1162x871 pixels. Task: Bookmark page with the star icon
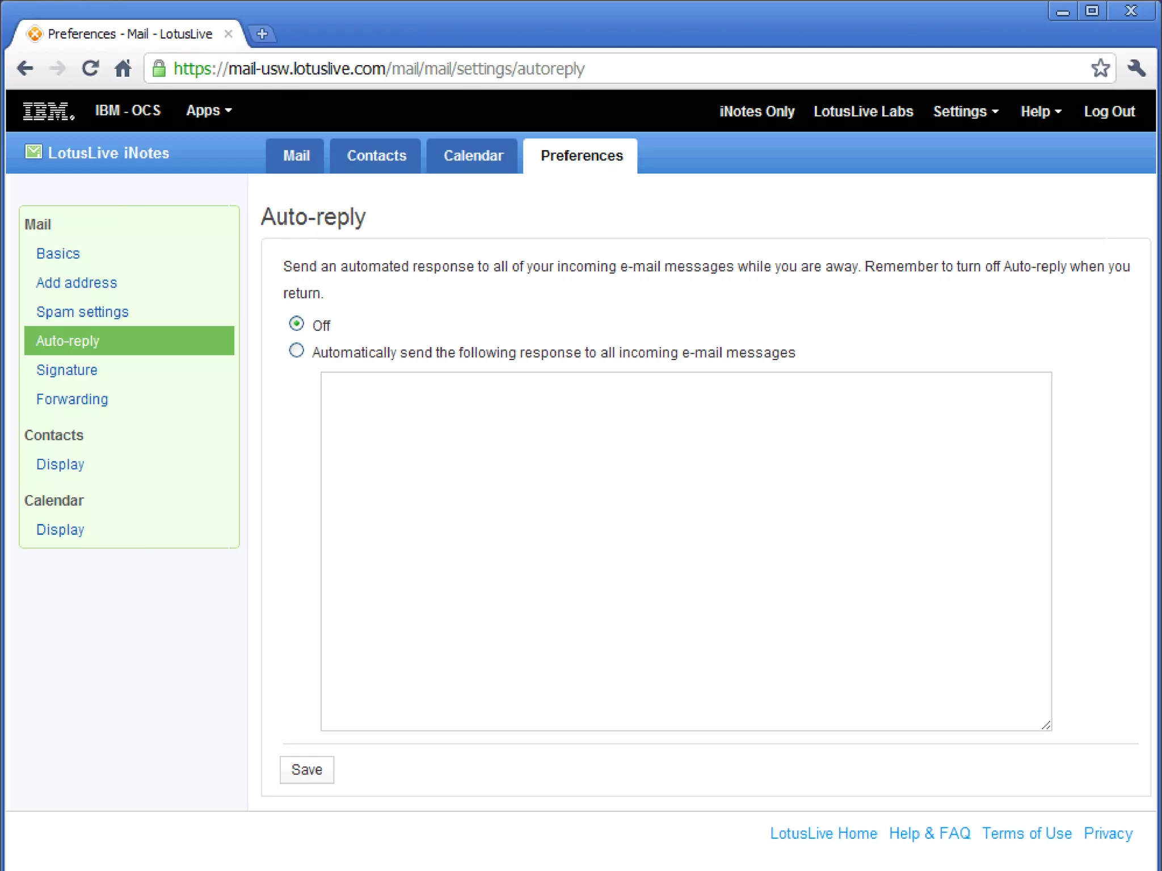tap(1100, 69)
